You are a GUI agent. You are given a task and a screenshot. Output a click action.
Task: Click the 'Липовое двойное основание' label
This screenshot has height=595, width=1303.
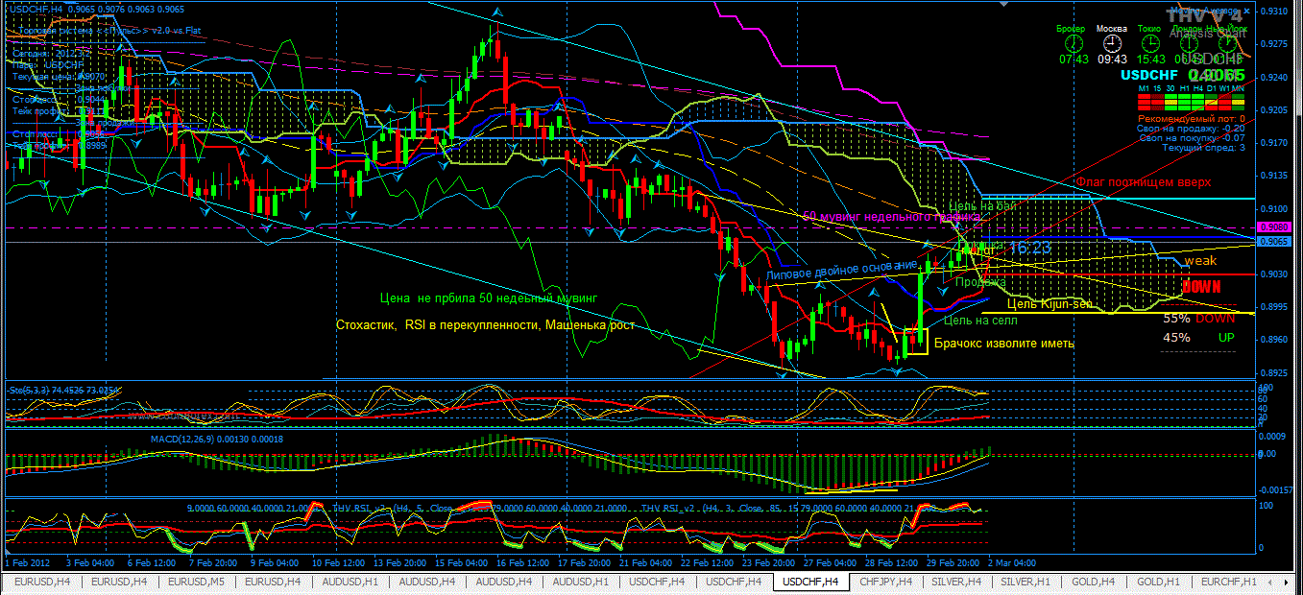coord(843,270)
